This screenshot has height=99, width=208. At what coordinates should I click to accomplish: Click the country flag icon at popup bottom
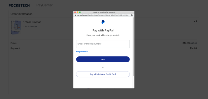[89, 88]
